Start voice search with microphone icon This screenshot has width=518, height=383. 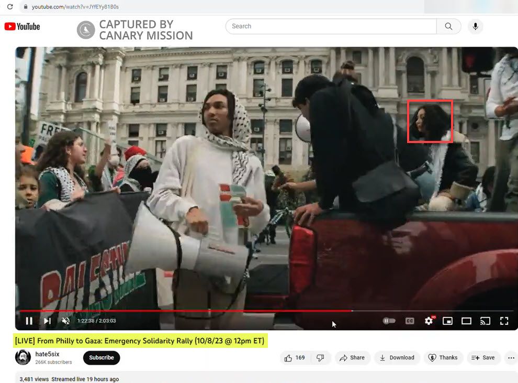(475, 26)
